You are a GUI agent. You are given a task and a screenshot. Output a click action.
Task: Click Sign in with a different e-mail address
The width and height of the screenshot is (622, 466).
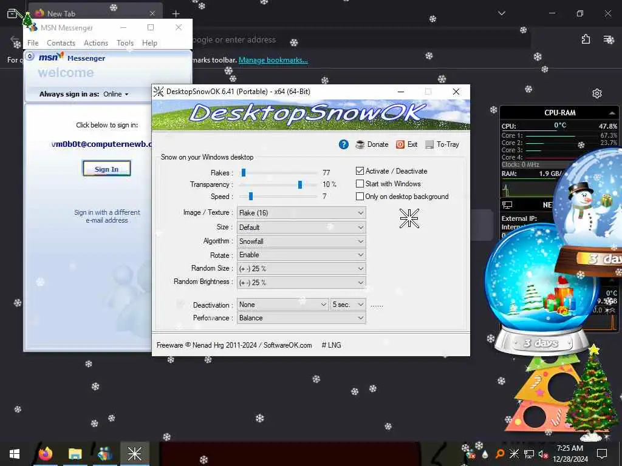[107, 217]
